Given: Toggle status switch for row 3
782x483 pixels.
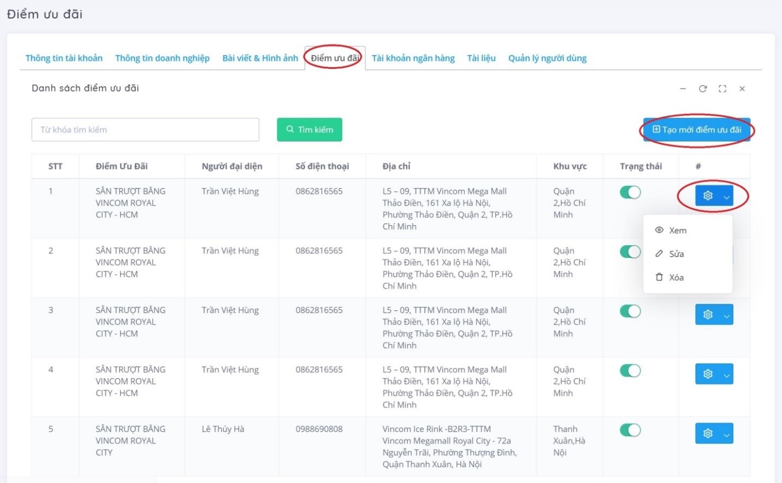Looking at the screenshot, I should click(x=630, y=311).
